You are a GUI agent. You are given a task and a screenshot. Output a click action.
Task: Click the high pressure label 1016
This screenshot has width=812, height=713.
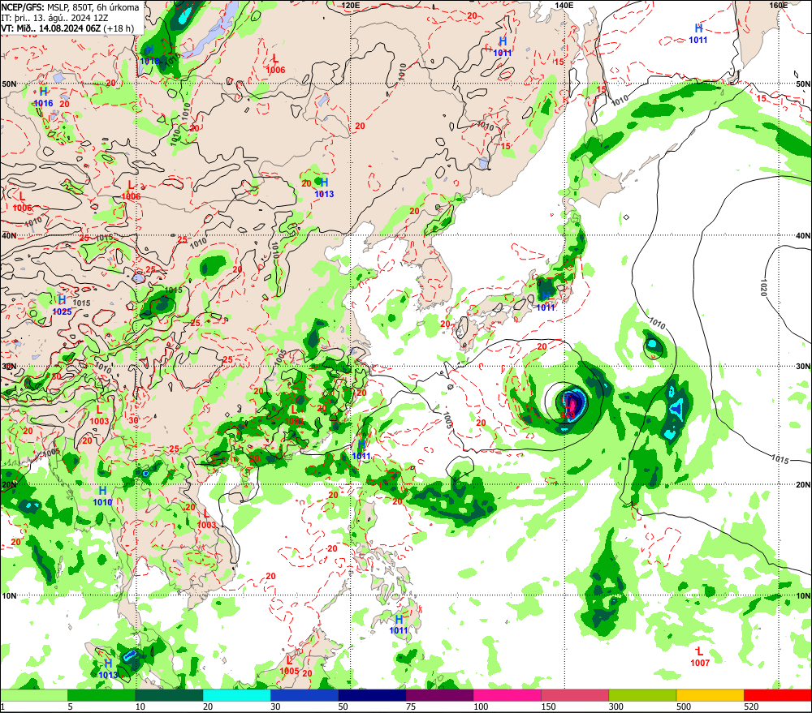tap(44, 104)
